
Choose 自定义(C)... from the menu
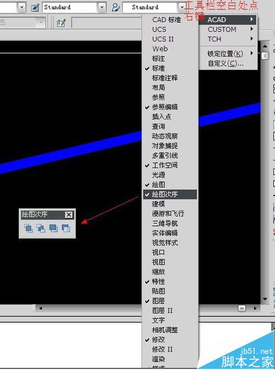[228, 63]
